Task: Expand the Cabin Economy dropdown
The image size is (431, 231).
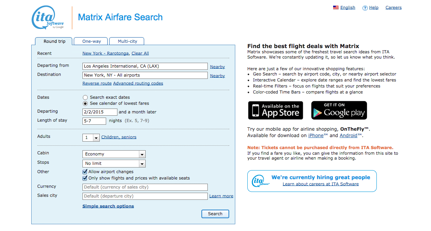Action: 114,154
